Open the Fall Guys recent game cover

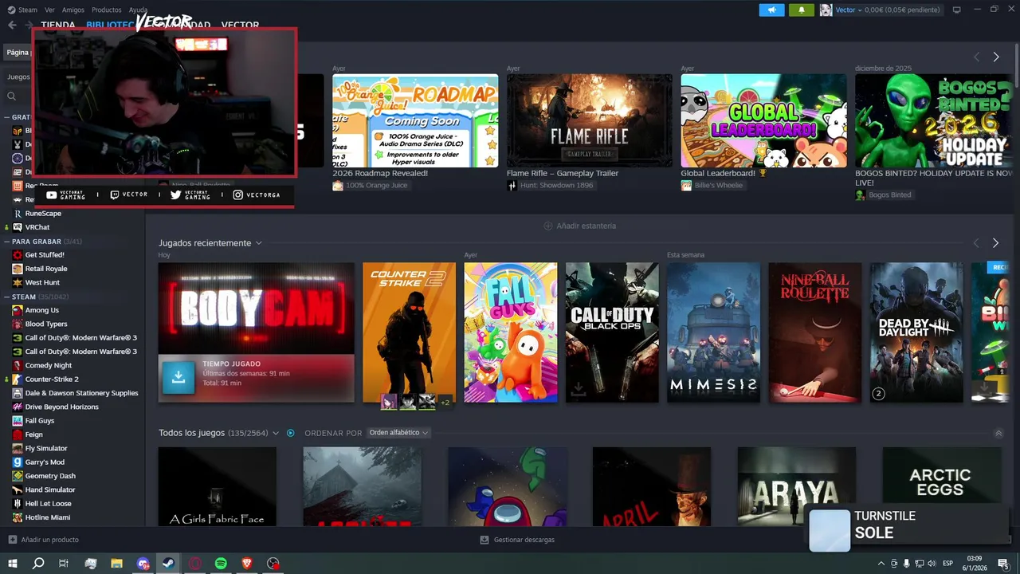click(511, 332)
